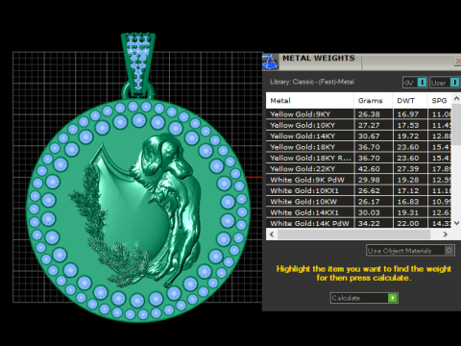Click the Library: Classic-(Fast)-Metal label
The height and width of the screenshot is (346, 461).
click(312, 82)
